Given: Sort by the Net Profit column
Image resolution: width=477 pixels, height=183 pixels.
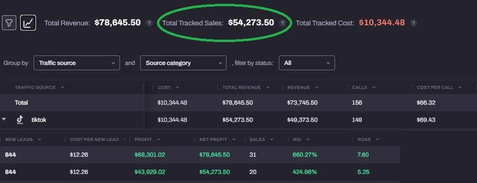Looking at the screenshot, I should point(217,140).
